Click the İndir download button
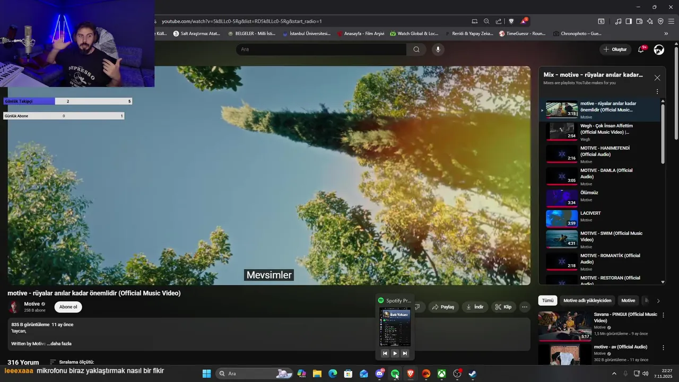Image resolution: width=679 pixels, height=382 pixels. click(x=475, y=307)
